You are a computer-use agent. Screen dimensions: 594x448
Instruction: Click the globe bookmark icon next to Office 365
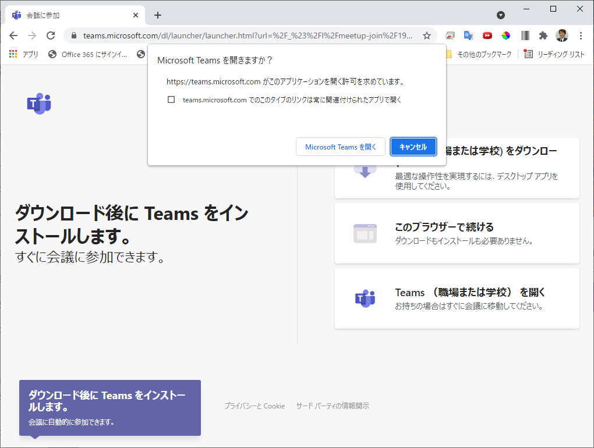coord(141,54)
